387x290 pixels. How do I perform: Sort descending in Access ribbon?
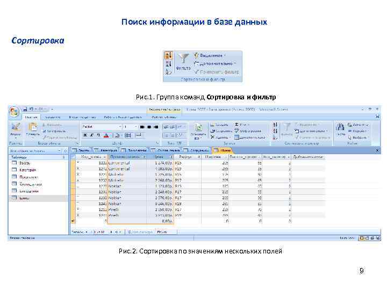275,131
